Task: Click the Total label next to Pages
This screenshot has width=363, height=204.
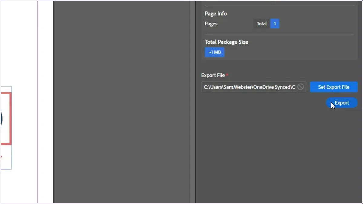Action: pos(262,24)
